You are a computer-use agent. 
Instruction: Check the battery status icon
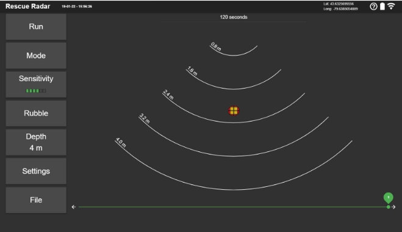[382, 7]
